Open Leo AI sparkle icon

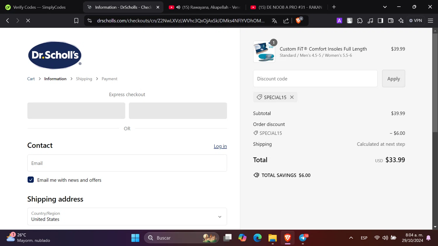click(401, 20)
